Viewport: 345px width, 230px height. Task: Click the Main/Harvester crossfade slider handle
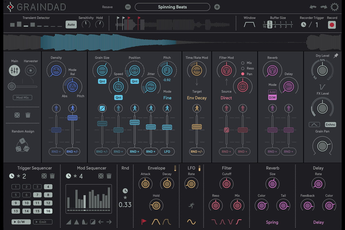tap(11, 87)
